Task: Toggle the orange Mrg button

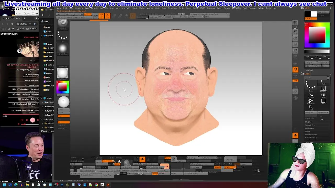Action: pos(64,116)
